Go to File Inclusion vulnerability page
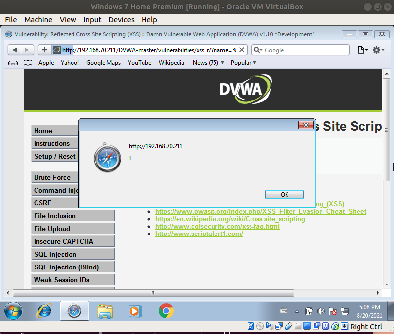Image resolution: width=394 pixels, height=334 pixels. pos(73,216)
